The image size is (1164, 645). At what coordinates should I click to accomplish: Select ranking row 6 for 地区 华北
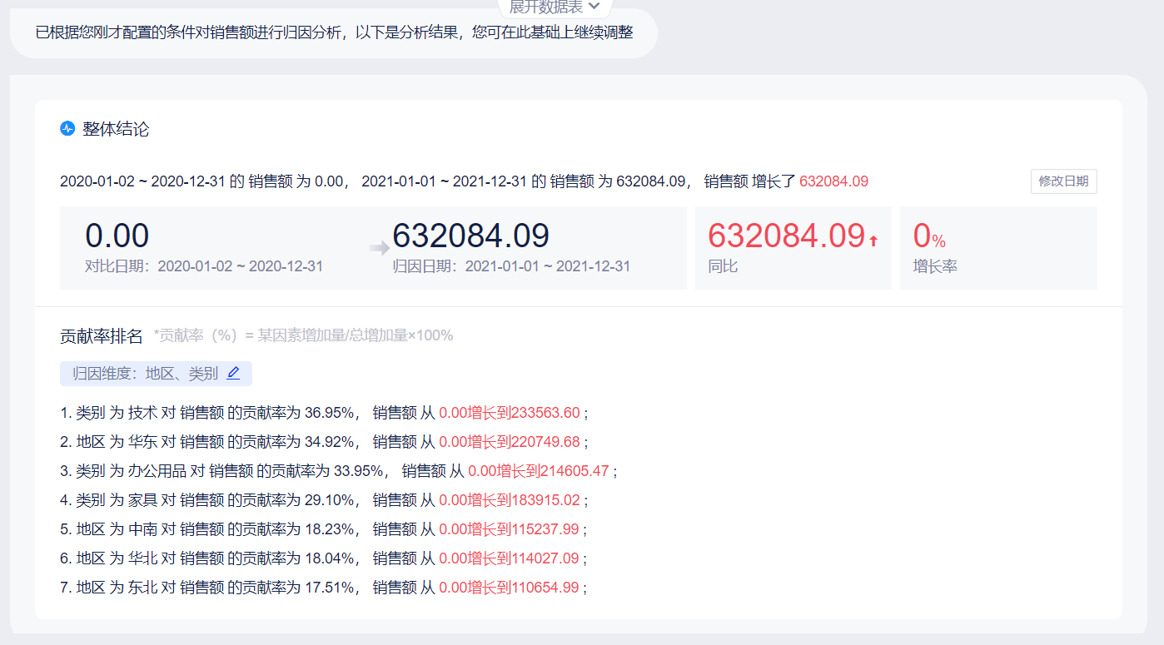tap(324, 558)
